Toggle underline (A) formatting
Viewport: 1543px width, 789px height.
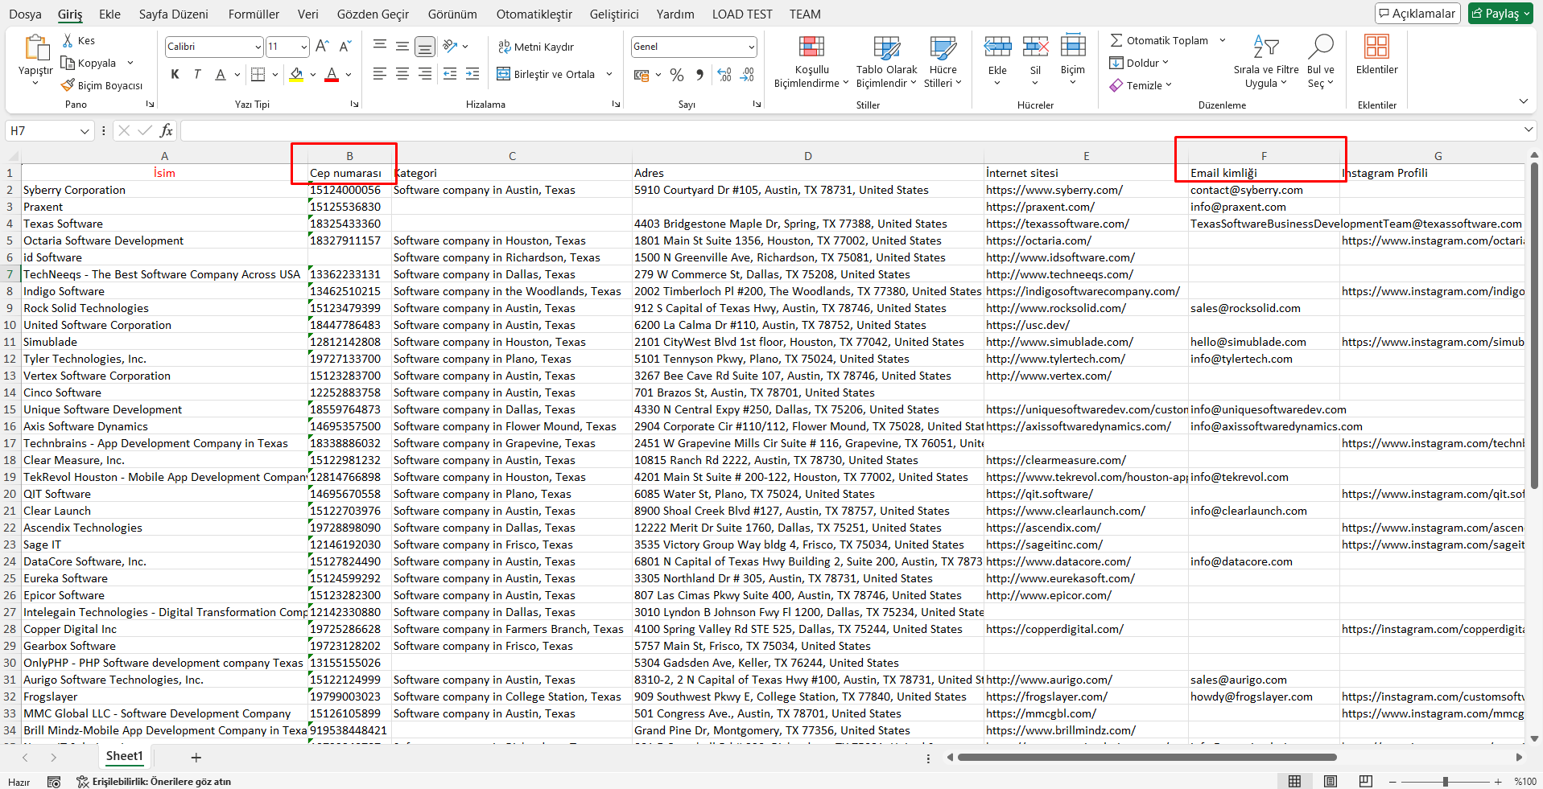220,75
